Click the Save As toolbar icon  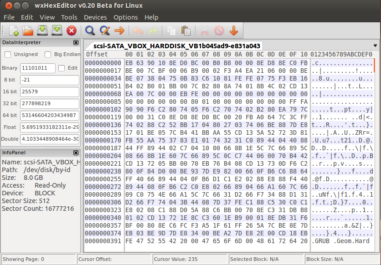57,31
